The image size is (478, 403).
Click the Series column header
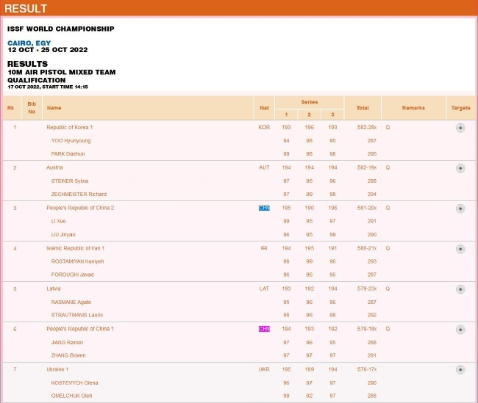(x=310, y=102)
